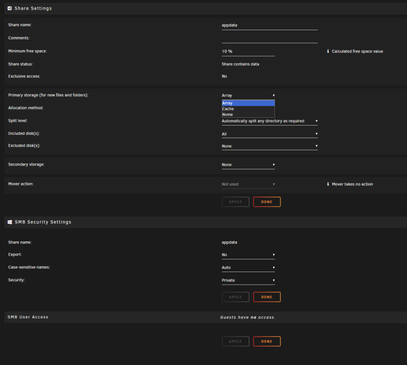Viewport: 407px width, 365px height.
Task: Click the Minimum free space field
Action: [x=248, y=52]
